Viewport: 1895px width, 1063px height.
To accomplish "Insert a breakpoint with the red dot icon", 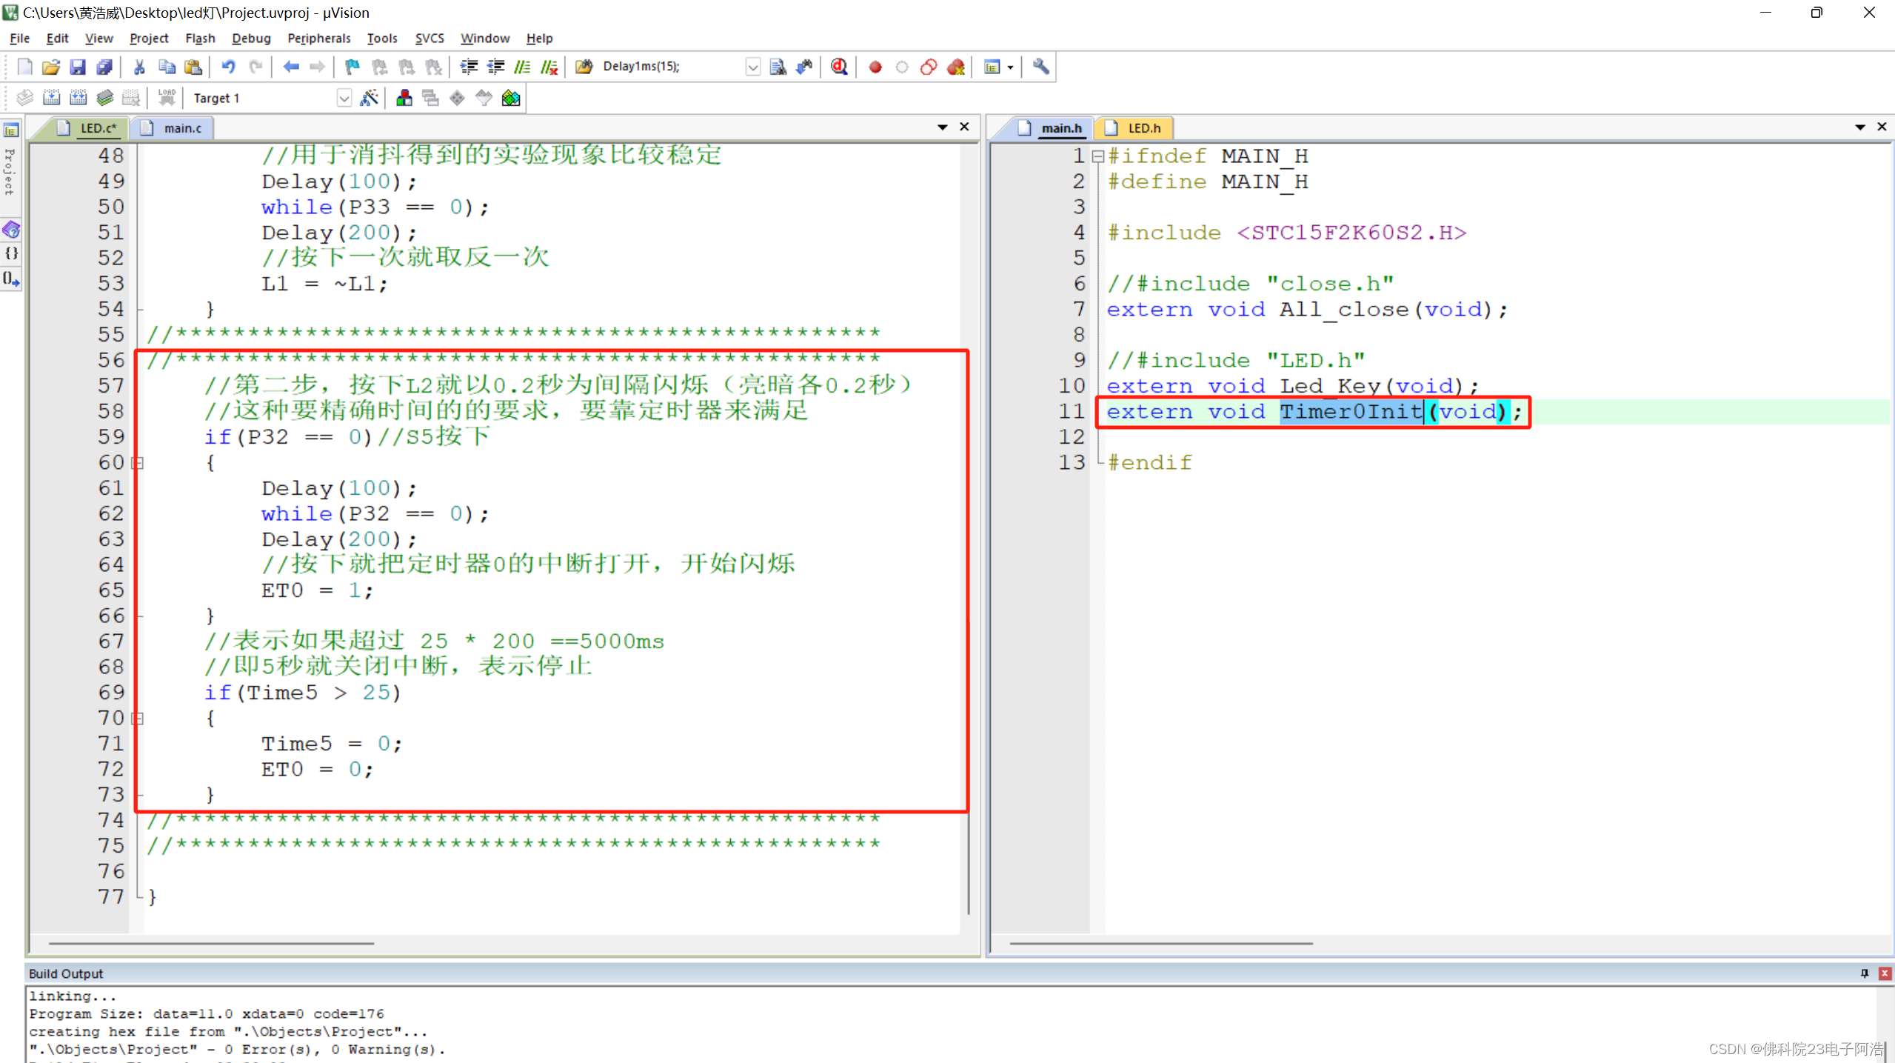I will tap(875, 67).
